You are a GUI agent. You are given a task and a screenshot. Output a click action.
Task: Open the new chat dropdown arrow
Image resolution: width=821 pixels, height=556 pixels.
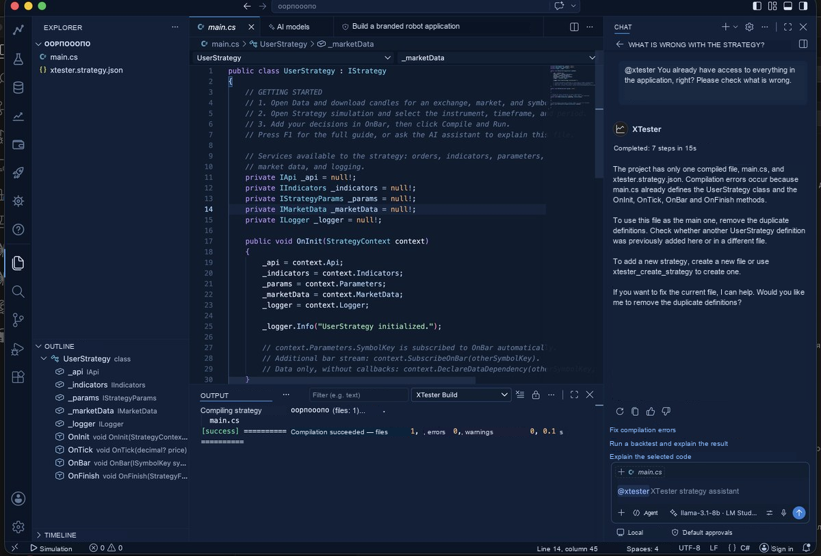click(735, 27)
